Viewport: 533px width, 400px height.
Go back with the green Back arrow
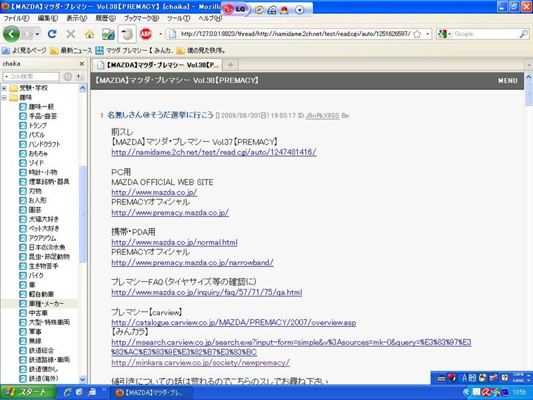11,34
